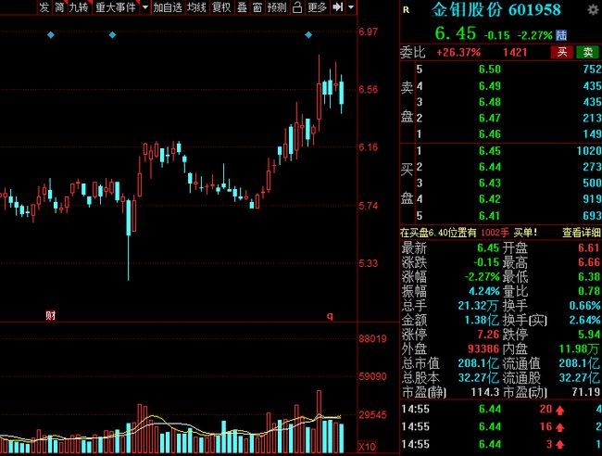Click the 外盘 93386 value
Screen dimensions: 602x456
click(x=483, y=348)
